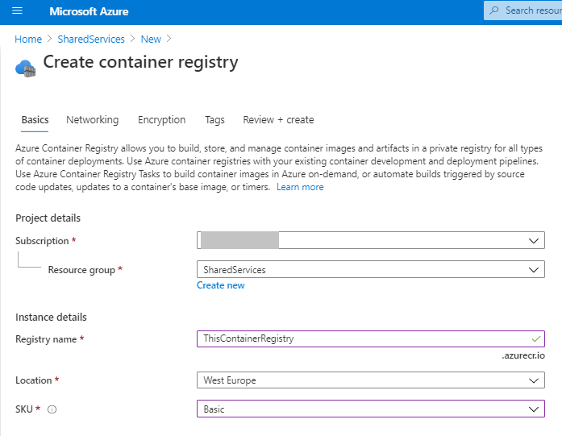The image size is (562, 436).
Task: Open the Encryption tab
Action: tap(161, 119)
